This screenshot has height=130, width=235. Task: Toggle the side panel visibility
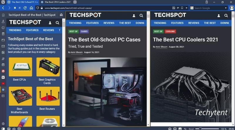3,129
